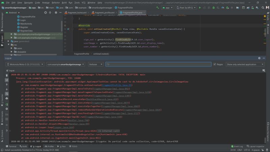
Task: Click the Build Variants side tab
Action: [x=2, y=118]
